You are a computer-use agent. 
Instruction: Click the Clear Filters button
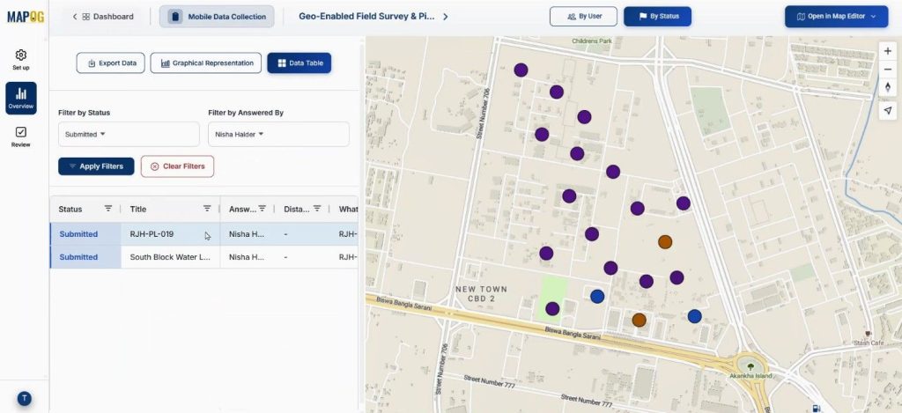(x=177, y=166)
